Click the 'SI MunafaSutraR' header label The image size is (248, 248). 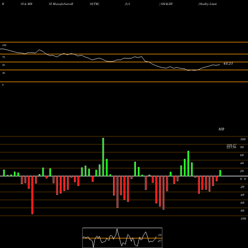click(x=61, y=4)
